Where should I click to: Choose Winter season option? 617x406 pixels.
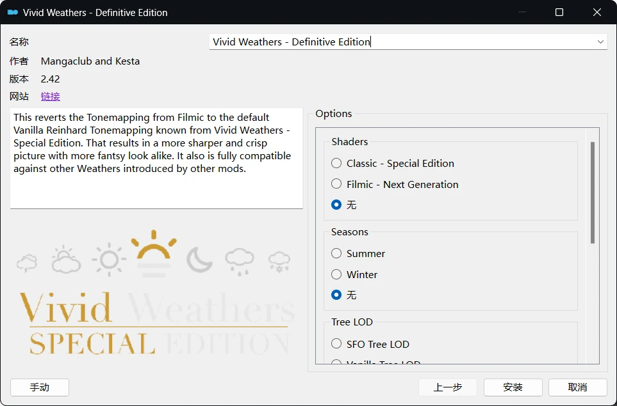pyautogui.click(x=354, y=274)
